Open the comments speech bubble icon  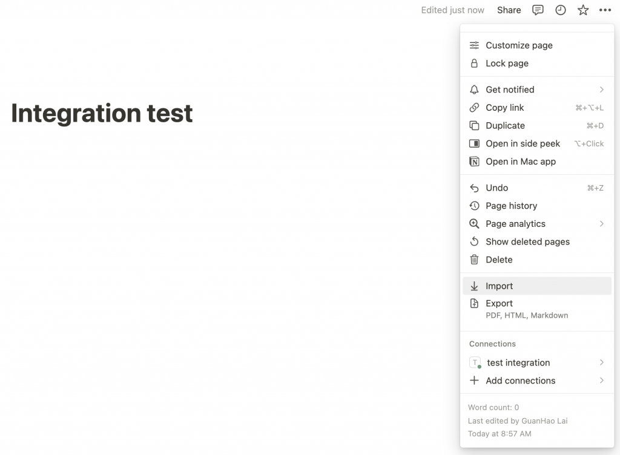[538, 10]
